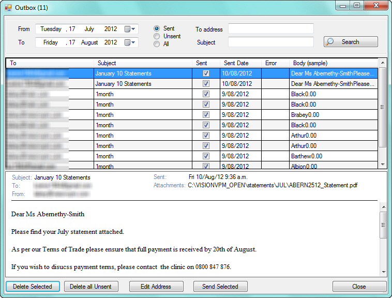The image size is (392, 298).
Task: Click the message body scroll up arrow
Action: (x=383, y=207)
